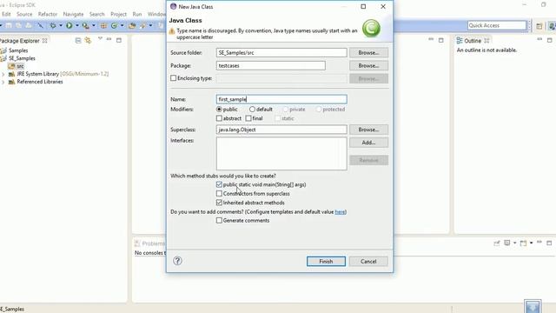Open the Source menu
Screen dimensions: 556x313
pos(24,14)
